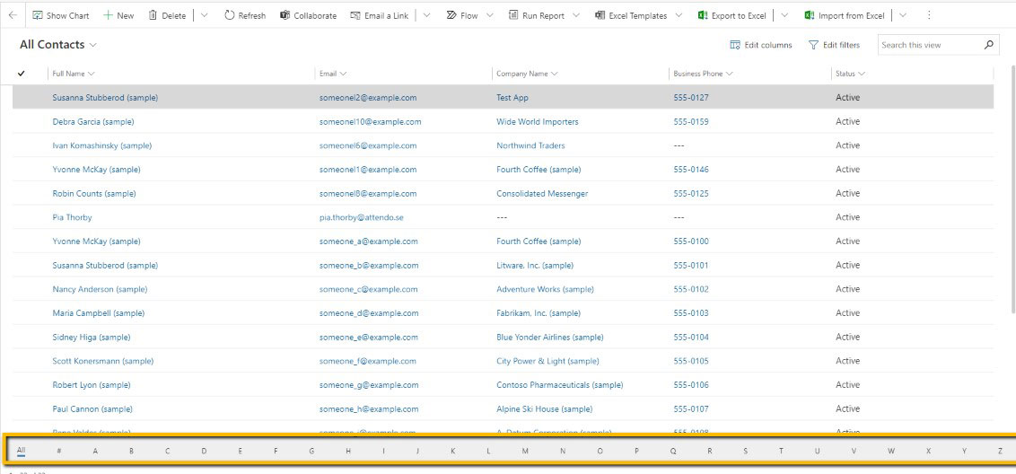Image resolution: width=1016 pixels, height=474 pixels.
Task: Click the Delete trash icon
Action: [153, 15]
